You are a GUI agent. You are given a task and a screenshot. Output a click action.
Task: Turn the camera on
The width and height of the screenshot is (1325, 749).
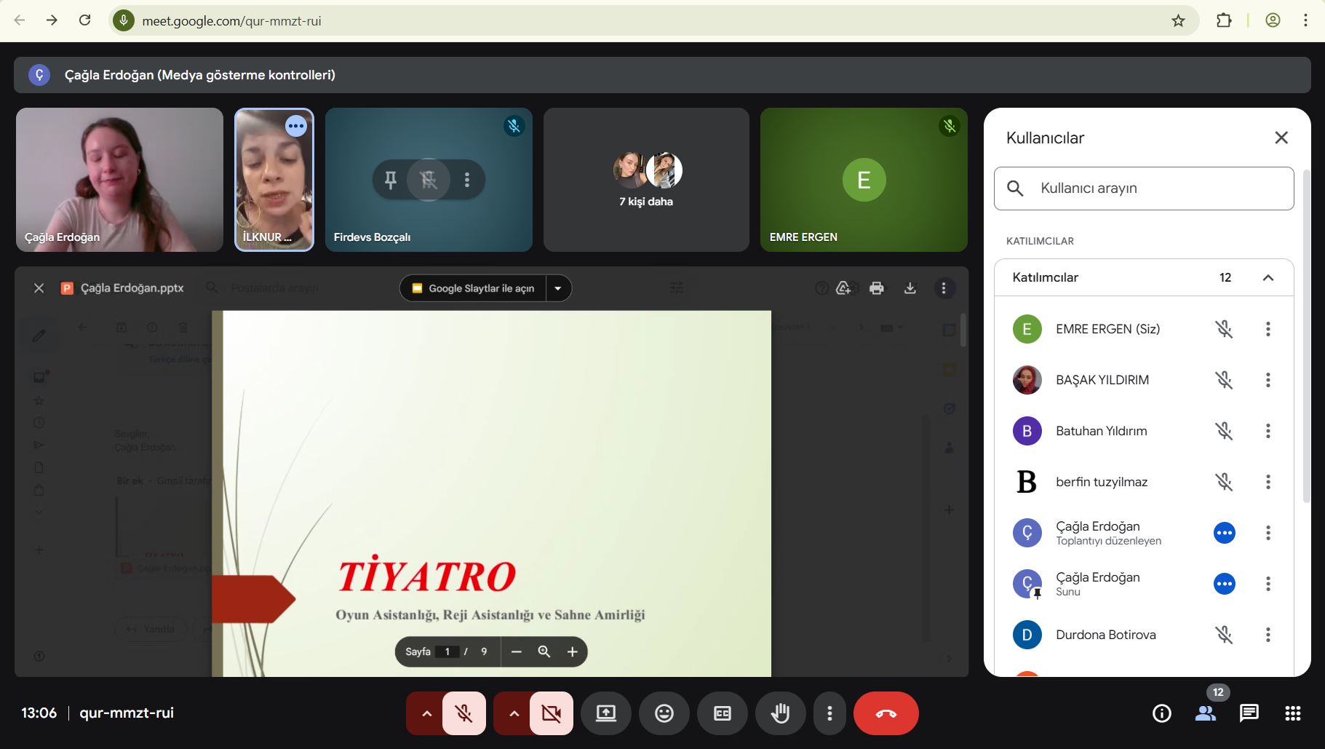tap(551, 713)
